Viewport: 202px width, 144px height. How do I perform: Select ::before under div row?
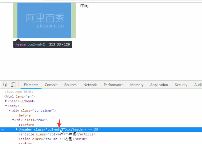pyautogui.click(x=26, y=125)
